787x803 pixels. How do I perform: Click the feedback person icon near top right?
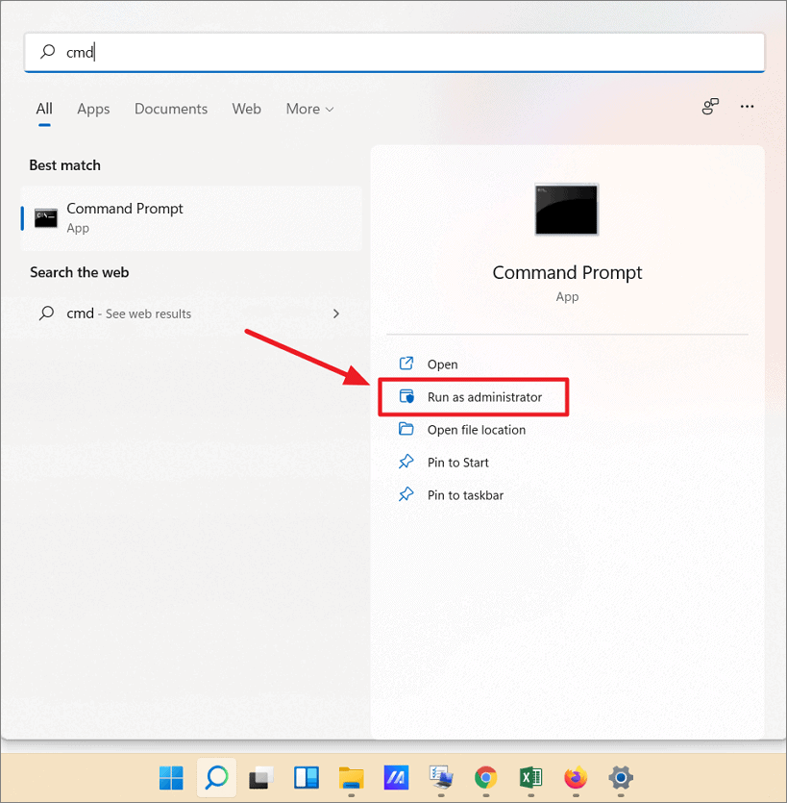[709, 107]
